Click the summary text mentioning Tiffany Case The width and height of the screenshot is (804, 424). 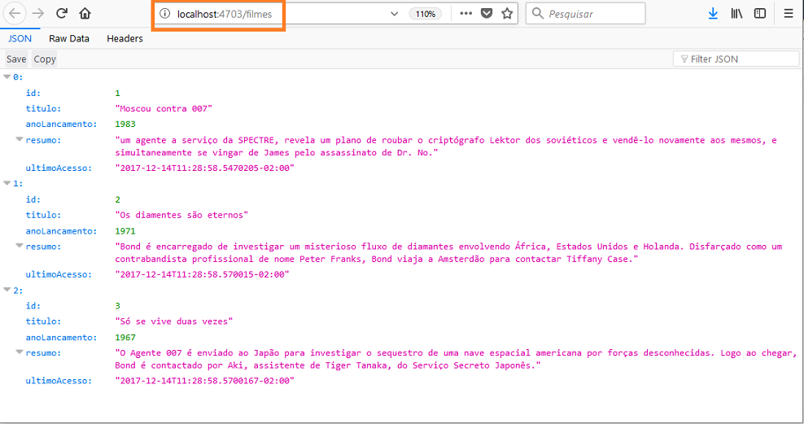[448, 253]
